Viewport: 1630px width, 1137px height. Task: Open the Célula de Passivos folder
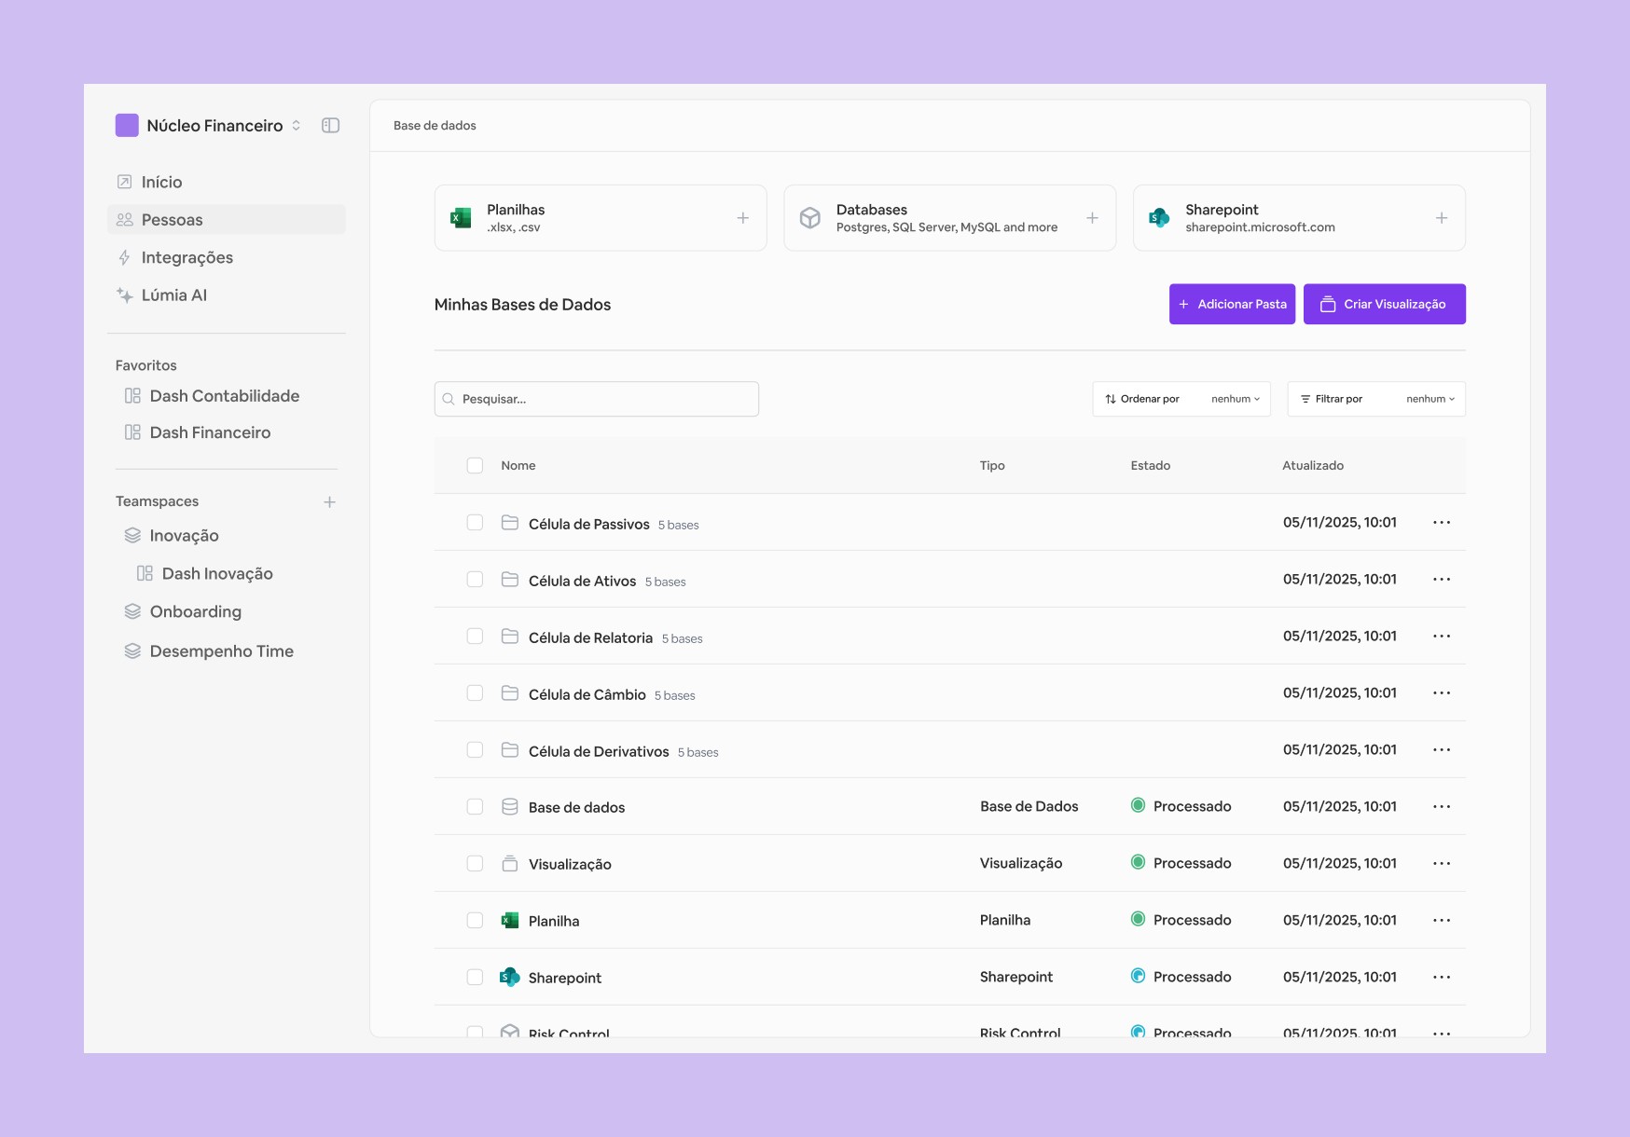(588, 524)
